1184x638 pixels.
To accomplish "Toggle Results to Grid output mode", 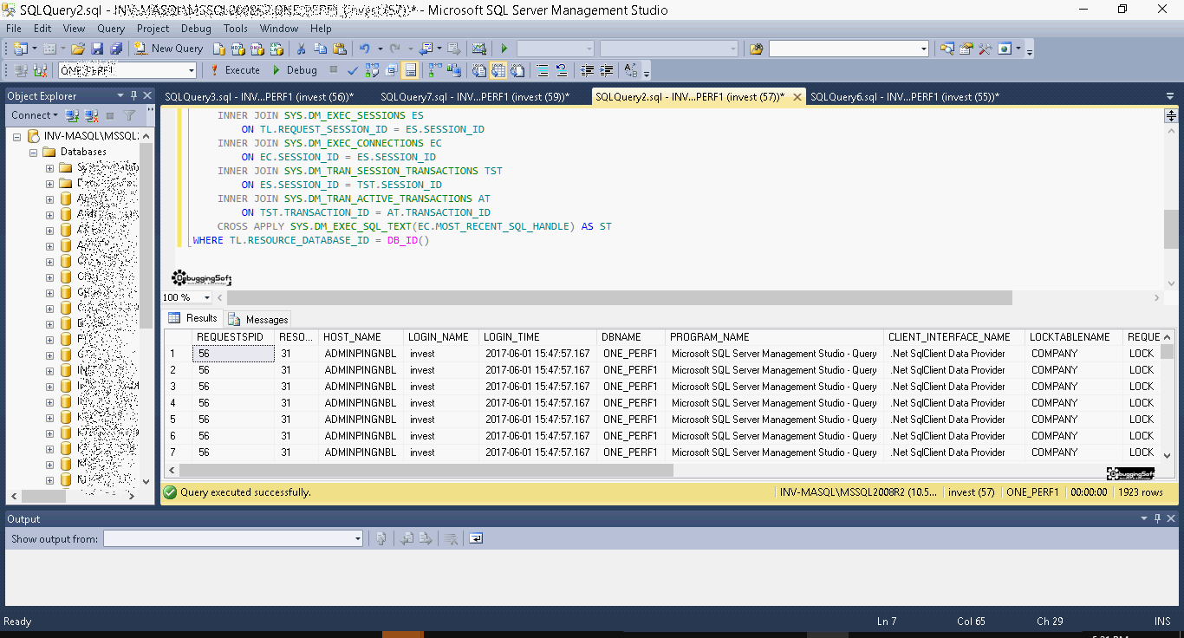I will pyautogui.click(x=500, y=70).
